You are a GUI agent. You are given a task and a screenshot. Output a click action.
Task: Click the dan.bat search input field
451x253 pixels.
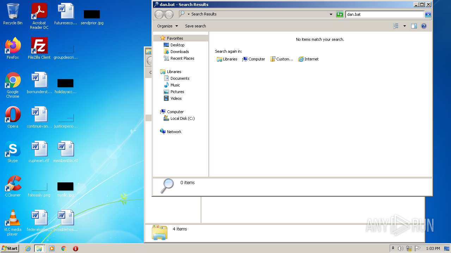[384, 14]
